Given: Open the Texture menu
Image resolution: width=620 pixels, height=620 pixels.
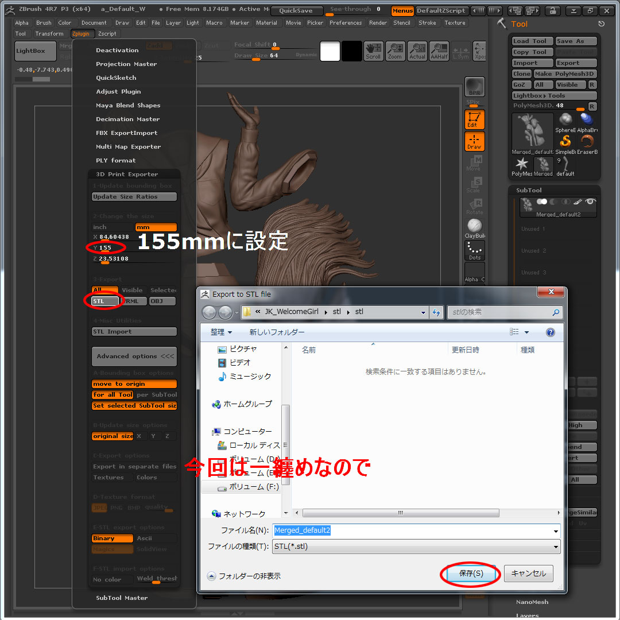Looking at the screenshot, I should click(x=455, y=22).
